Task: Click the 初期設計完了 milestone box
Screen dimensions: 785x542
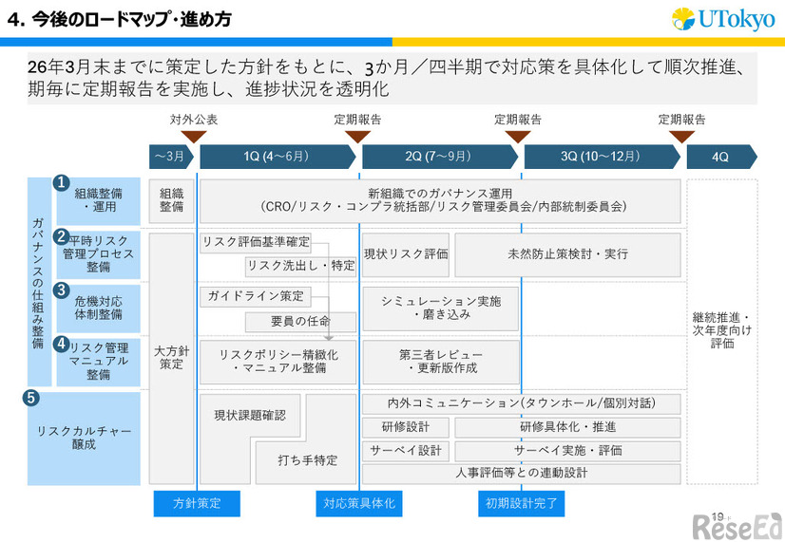Action: coord(521,503)
